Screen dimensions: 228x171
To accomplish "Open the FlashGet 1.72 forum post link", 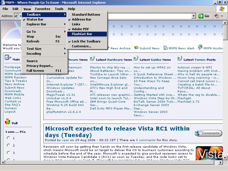I will [x=188, y=102].
